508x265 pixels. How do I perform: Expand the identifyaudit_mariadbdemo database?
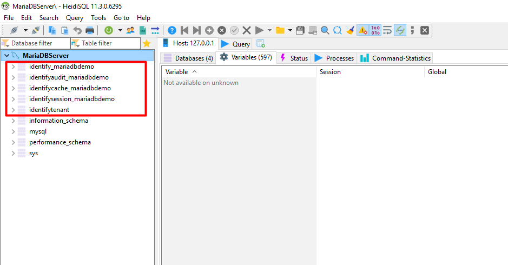click(x=14, y=77)
